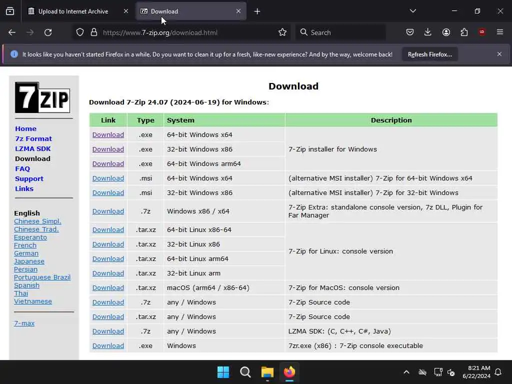
Task: Open clock and date in taskbar
Action: [x=476, y=372]
